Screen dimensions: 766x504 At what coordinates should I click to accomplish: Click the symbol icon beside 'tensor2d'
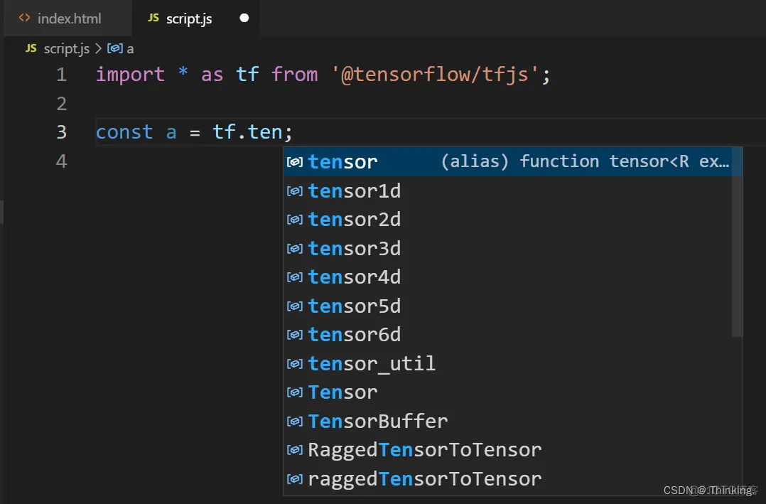pos(295,220)
